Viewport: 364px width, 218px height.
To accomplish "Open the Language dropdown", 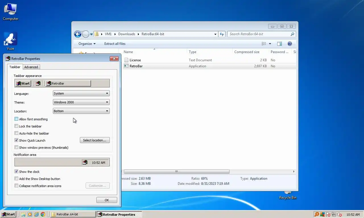I will pyautogui.click(x=81, y=93).
